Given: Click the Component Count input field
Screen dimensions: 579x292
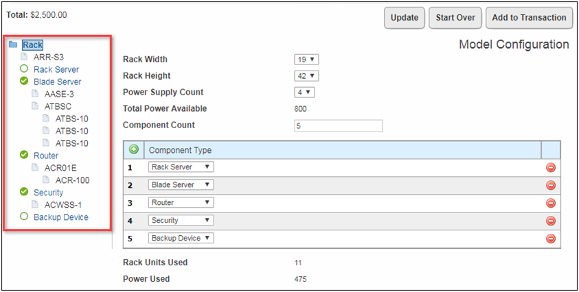Looking at the screenshot, I should click(x=338, y=125).
